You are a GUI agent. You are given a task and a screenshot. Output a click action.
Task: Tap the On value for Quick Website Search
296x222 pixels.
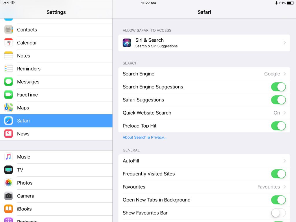point(277,113)
